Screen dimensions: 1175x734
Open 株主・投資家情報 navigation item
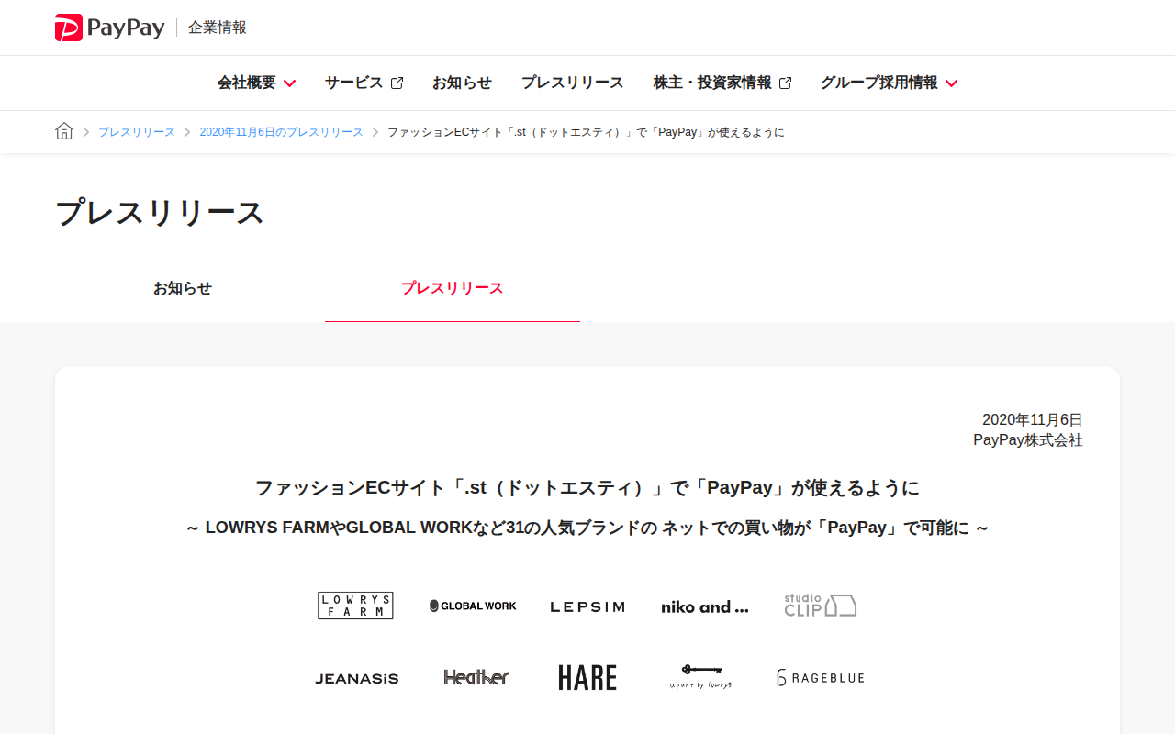point(722,83)
